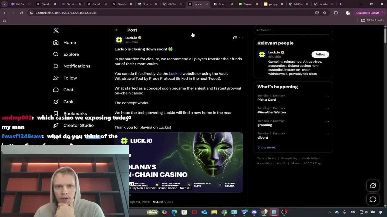Screen dimensions: 387x217
Task: Toggle the microphone tray icon
Action: pos(344,212)
